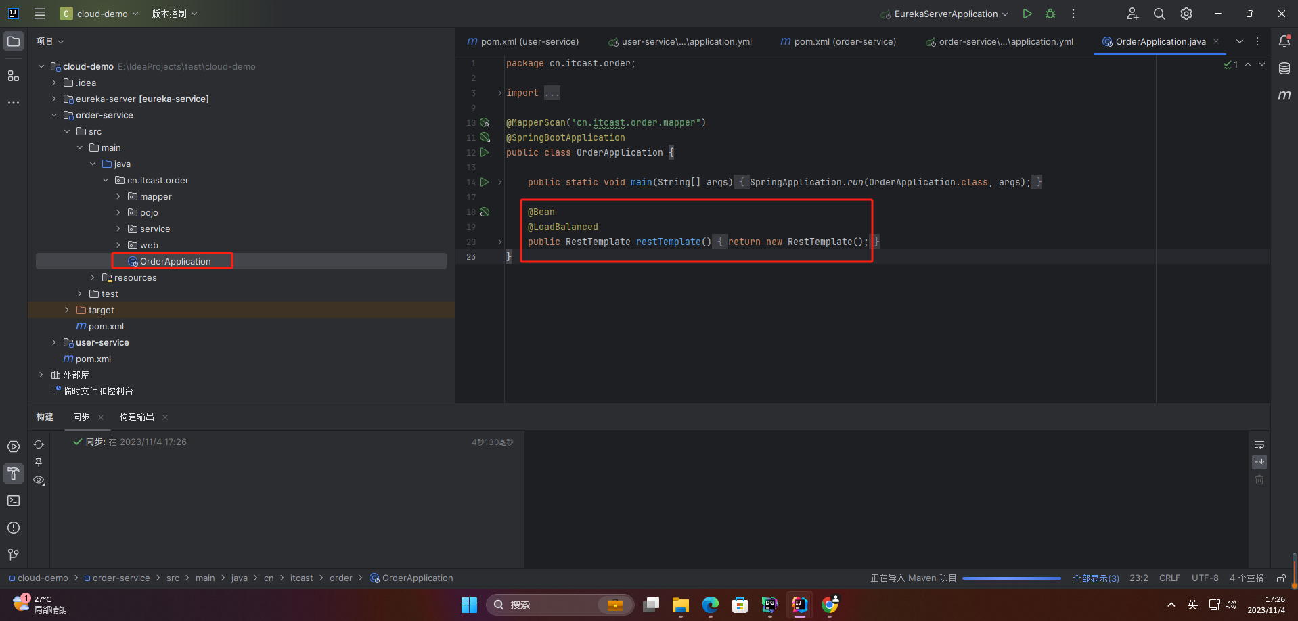Click run gutter icon beside class OrderApplication
The width and height of the screenshot is (1298, 621).
pyautogui.click(x=485, y=152)
